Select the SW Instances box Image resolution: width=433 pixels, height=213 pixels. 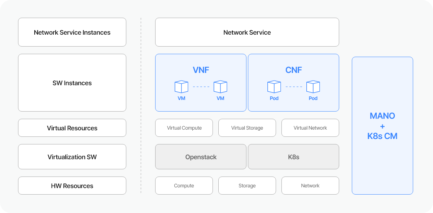(x=72, y=83)
